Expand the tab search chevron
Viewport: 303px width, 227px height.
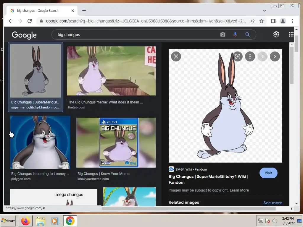point(264,11)
